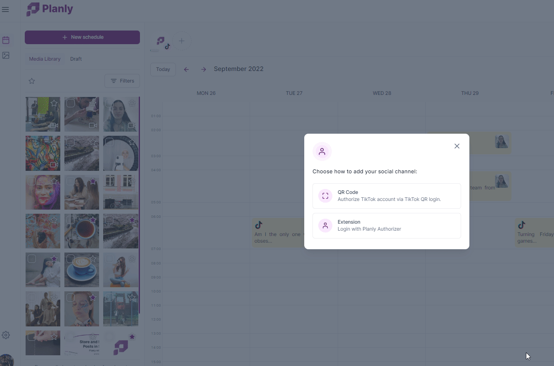Screen dimensions: 554x366
Task: Select the woman in white sitting checkbox
Action: tap(32, 259)
